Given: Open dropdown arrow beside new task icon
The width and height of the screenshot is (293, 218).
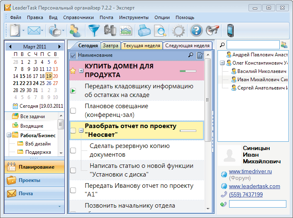Looking at the screenshot, I should pos(23,30).
